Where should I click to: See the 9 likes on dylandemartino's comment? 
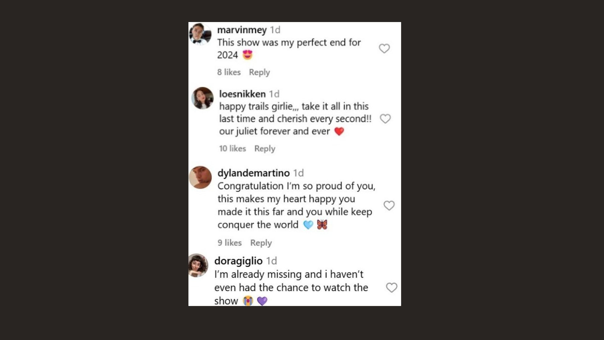click(x=230, y=243)
